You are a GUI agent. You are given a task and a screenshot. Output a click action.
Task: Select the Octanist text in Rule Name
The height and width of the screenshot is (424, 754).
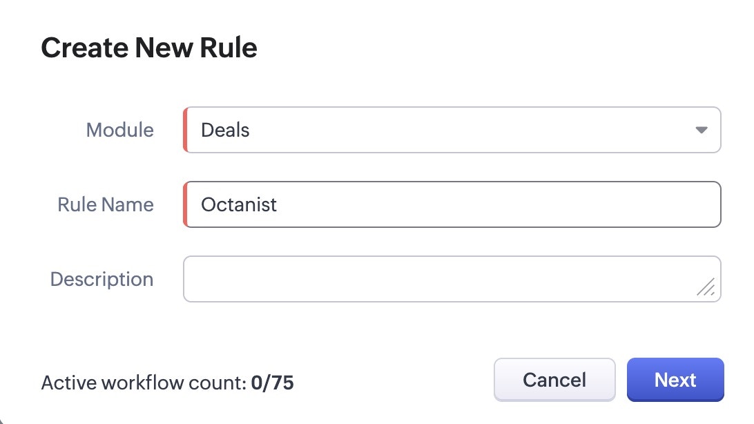238,204
